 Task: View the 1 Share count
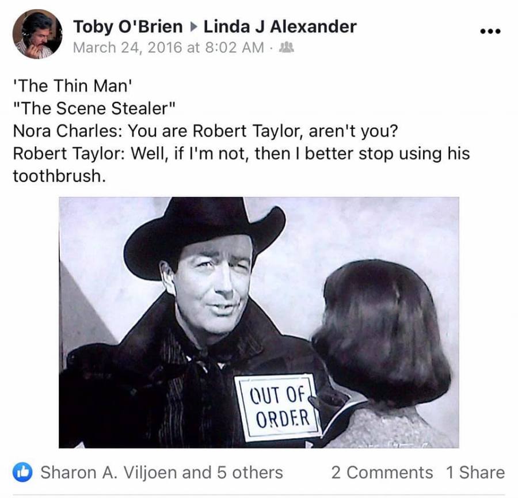point(475,472)
